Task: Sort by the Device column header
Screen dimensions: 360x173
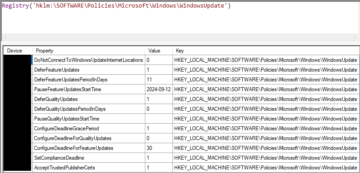Action: click(x=18, y=51)
